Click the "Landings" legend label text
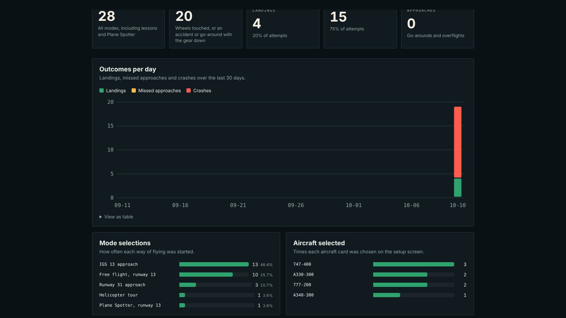Viewport: 566px width, 318px height. pos(116,91)
